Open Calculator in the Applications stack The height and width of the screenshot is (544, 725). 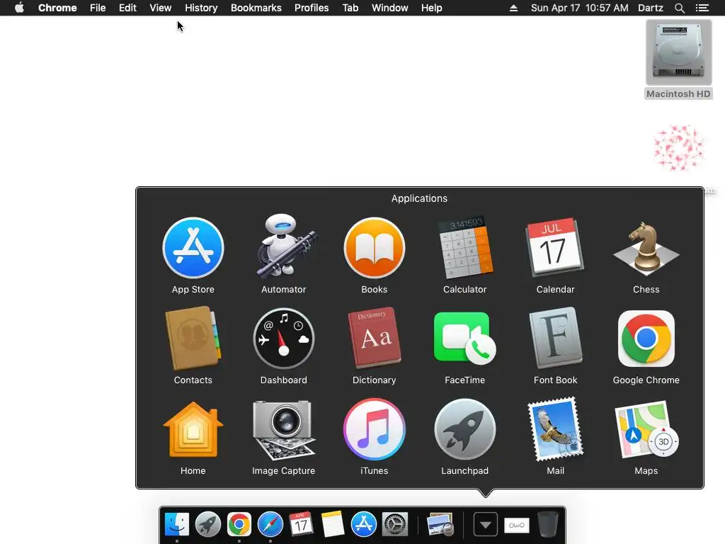(x=464, y=248)
